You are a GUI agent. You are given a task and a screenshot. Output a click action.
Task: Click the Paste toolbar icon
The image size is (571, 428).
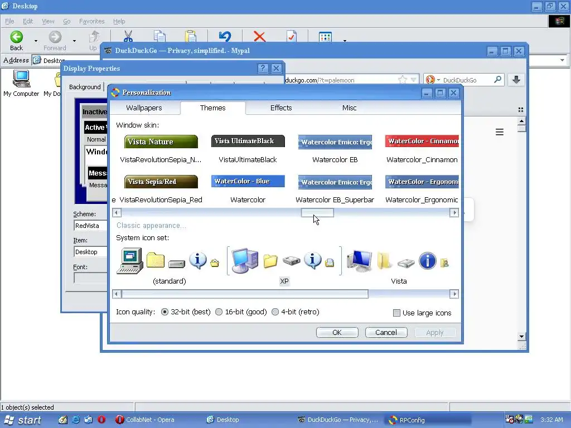click(x=191, y=36)
